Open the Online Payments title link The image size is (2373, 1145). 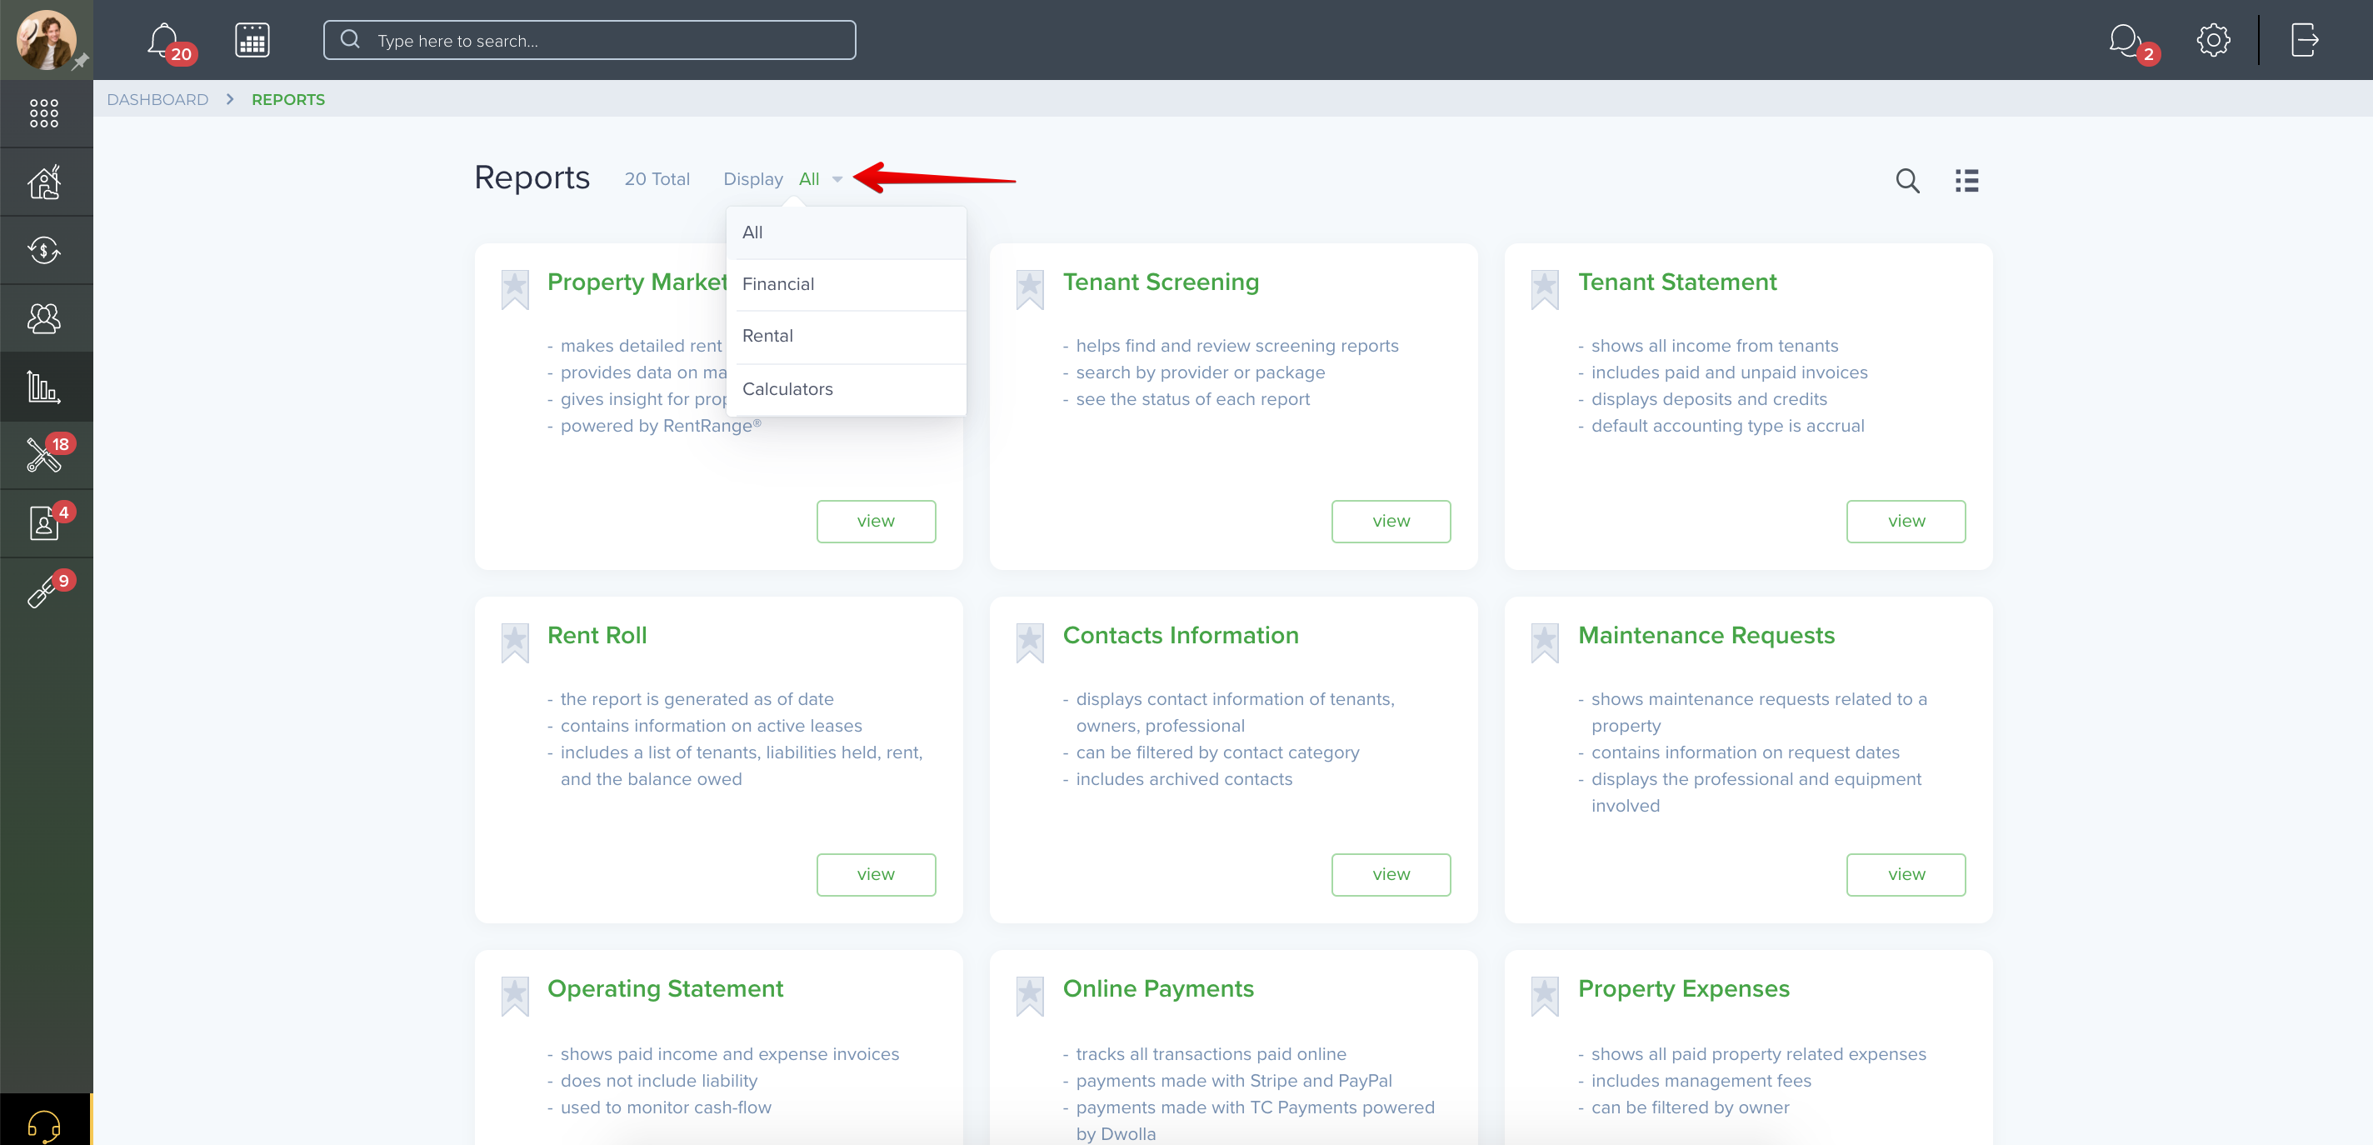[1158, 989]
